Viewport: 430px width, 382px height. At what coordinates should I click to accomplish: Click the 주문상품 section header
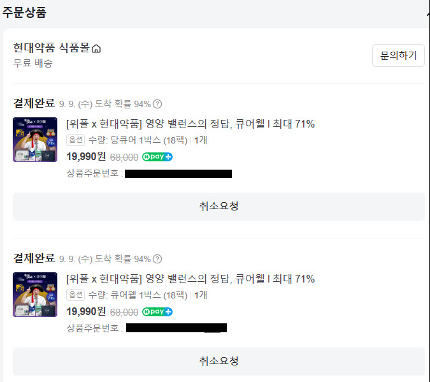[24, 12]
